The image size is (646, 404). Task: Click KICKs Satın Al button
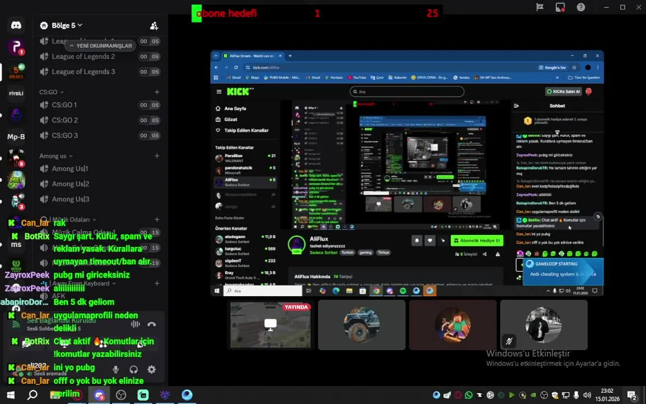click(x=563, y=91)
